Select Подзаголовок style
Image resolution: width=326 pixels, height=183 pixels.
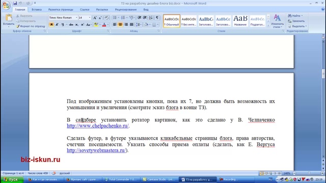pos(257,21)
